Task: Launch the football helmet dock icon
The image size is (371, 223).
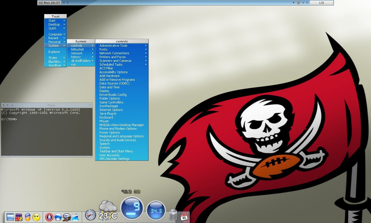Action: 67,217
